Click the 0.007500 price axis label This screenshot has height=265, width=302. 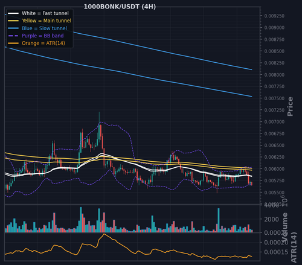point(274,98)
